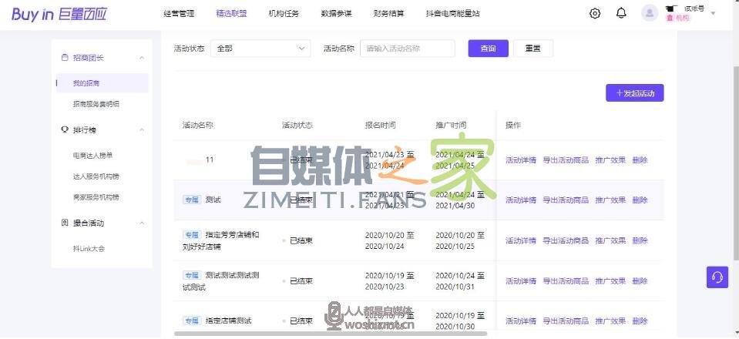Open 活动详情 for 指定芳芳店铺和刘好好店铺
The width and height of the screenshot is (739, 339).
click(521, 240)
